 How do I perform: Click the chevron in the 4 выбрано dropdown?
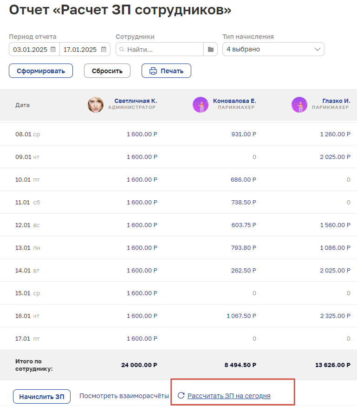317,49
